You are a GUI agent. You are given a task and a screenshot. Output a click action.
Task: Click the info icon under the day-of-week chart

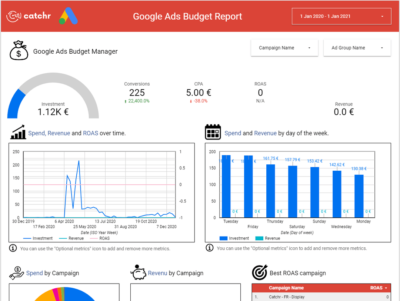pyautogui.click(x=210, y=248)
